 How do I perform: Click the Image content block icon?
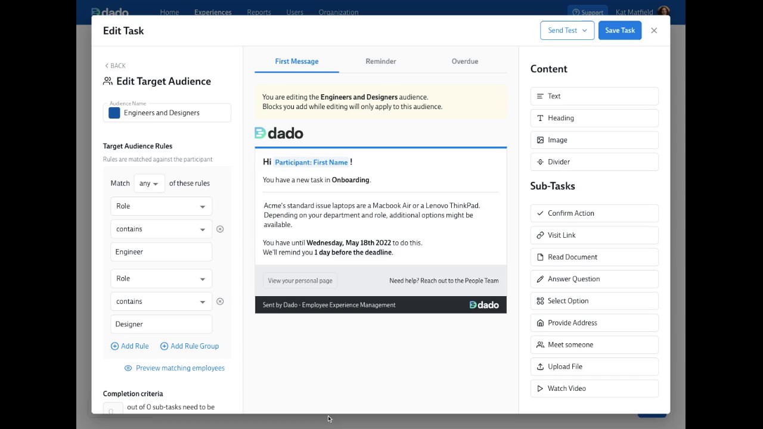540,140
